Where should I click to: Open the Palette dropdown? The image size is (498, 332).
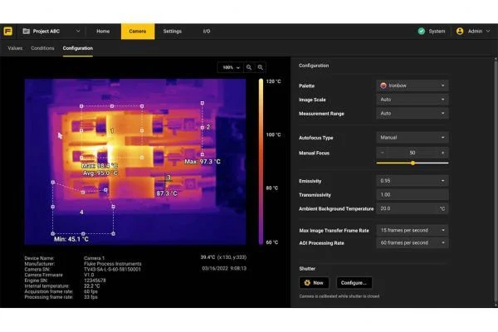(x=413, y=85)
